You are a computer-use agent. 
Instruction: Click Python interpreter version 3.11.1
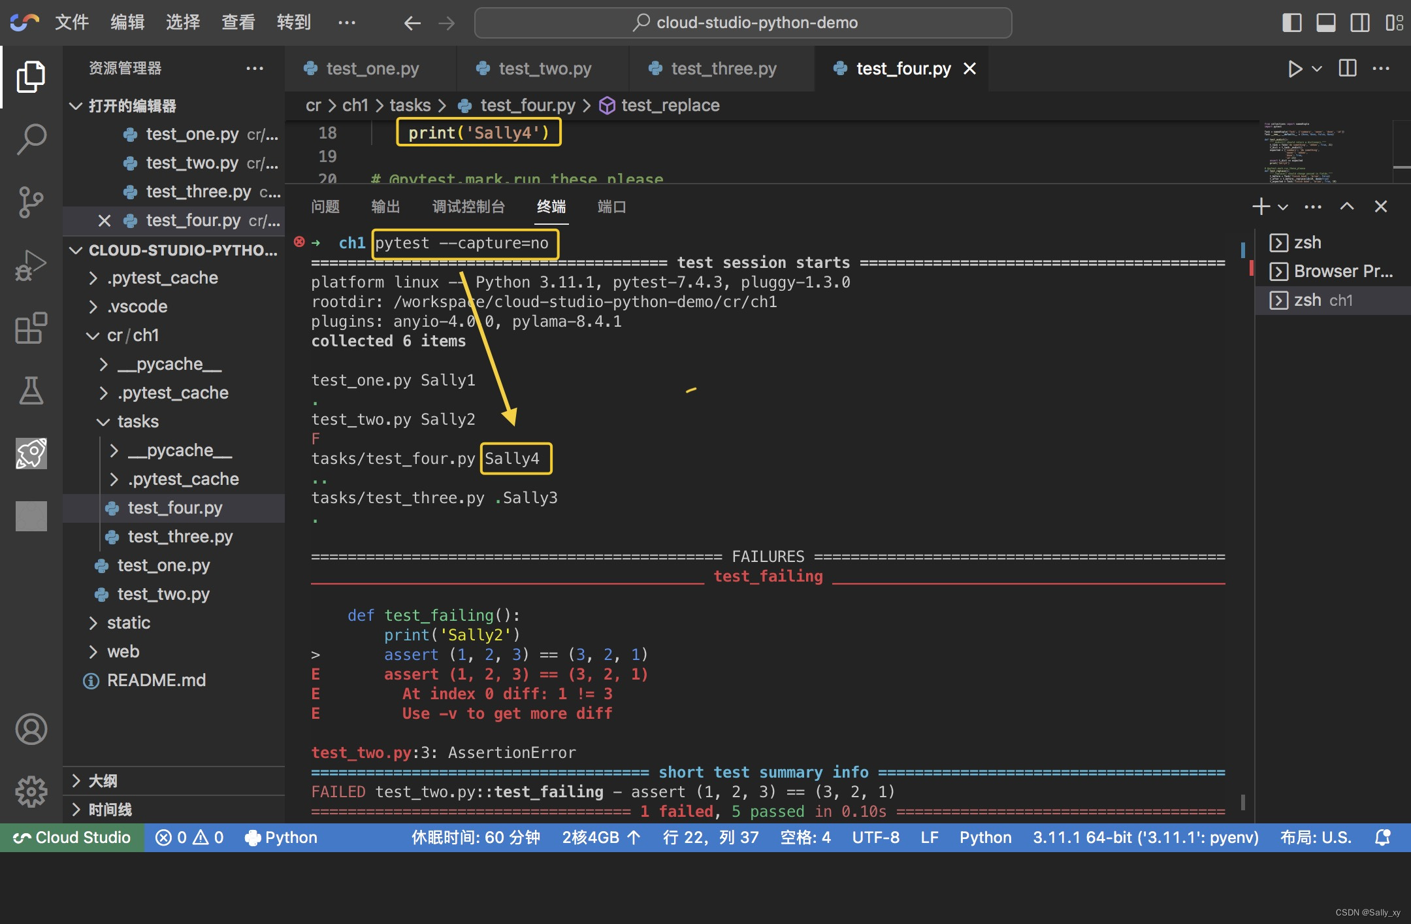click(x=1145, y=838)
